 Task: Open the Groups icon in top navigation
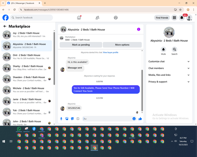click(116, 18)
